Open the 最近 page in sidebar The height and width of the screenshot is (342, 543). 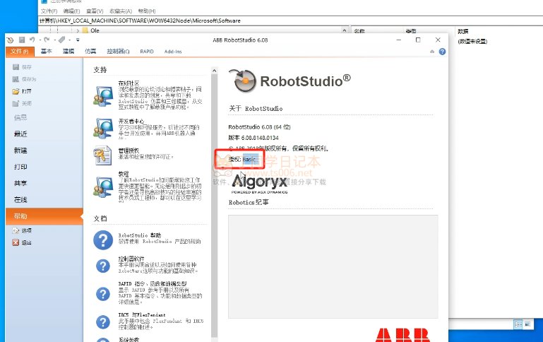coord(20,134)
